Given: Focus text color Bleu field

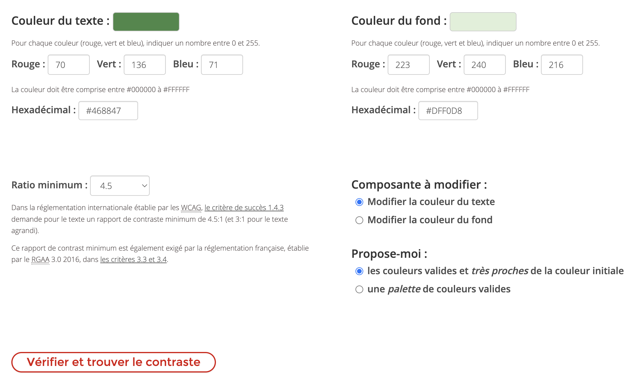Looking at the screenshot, I should (222, 65).
